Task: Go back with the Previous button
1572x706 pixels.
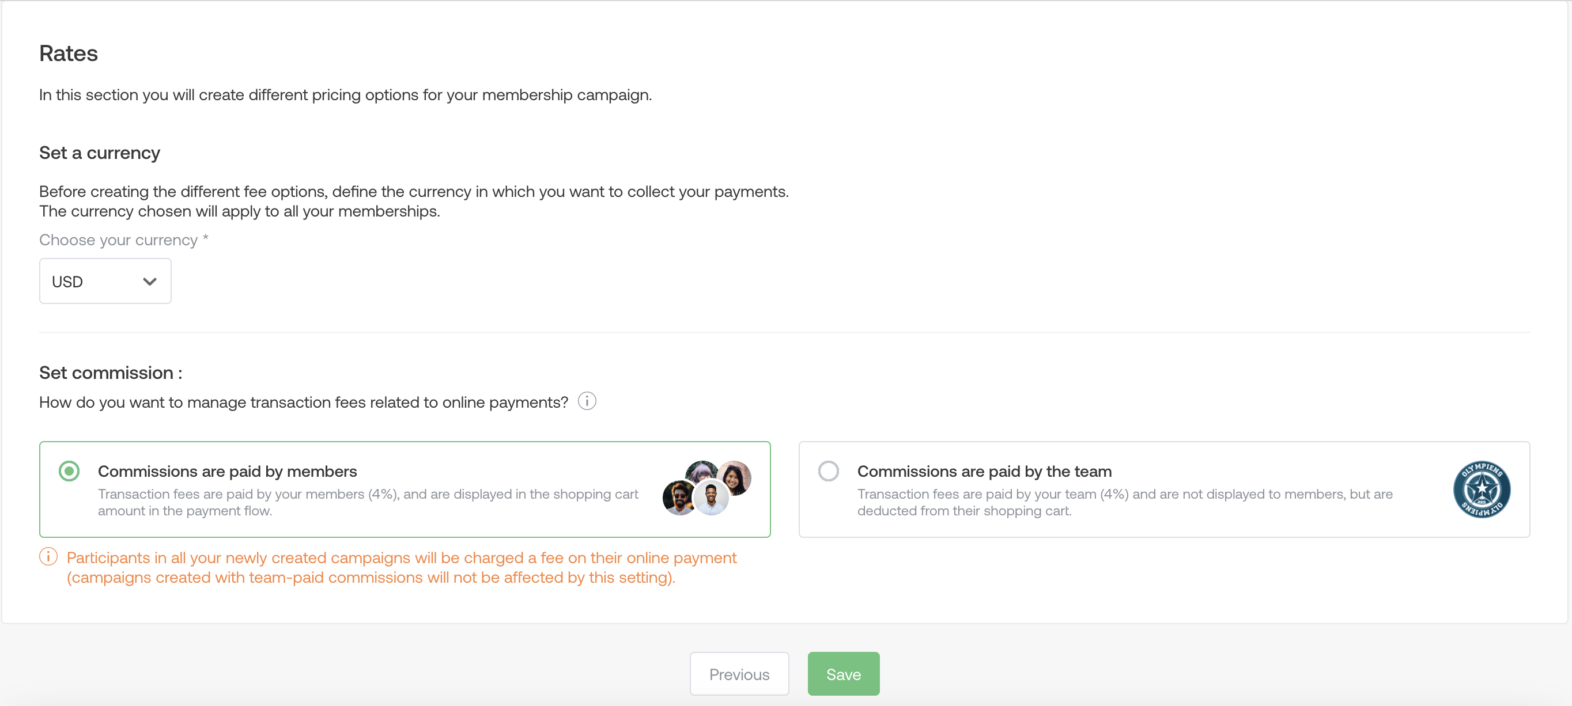Action: pos(739,674)
